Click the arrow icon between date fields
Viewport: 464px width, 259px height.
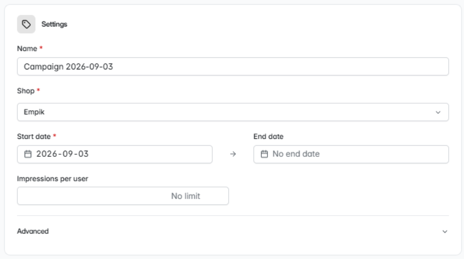pos(233,154)
